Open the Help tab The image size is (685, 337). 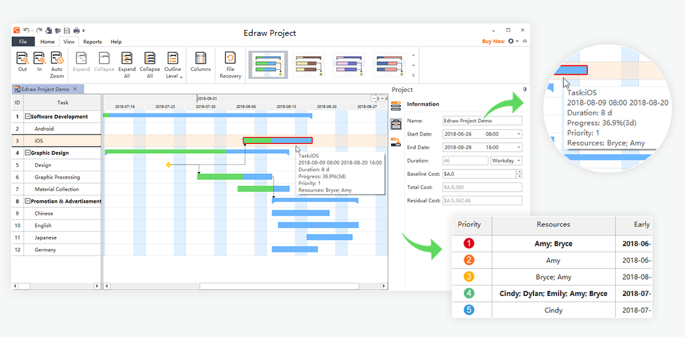pyautogui.click(x=116, y=42)
